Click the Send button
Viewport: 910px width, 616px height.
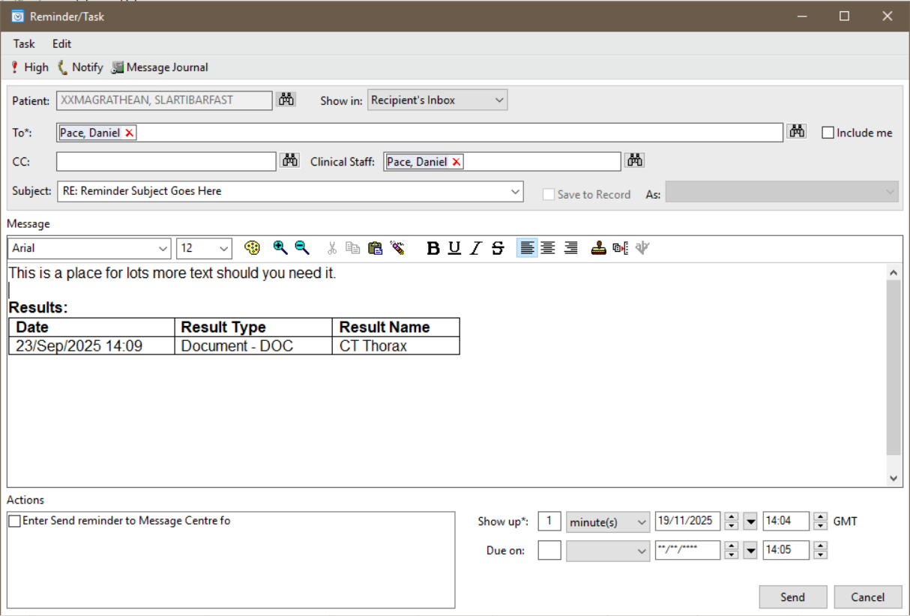pos(792,597)
